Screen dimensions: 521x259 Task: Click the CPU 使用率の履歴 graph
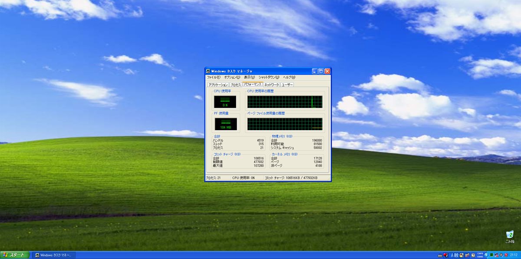(285, 102)
